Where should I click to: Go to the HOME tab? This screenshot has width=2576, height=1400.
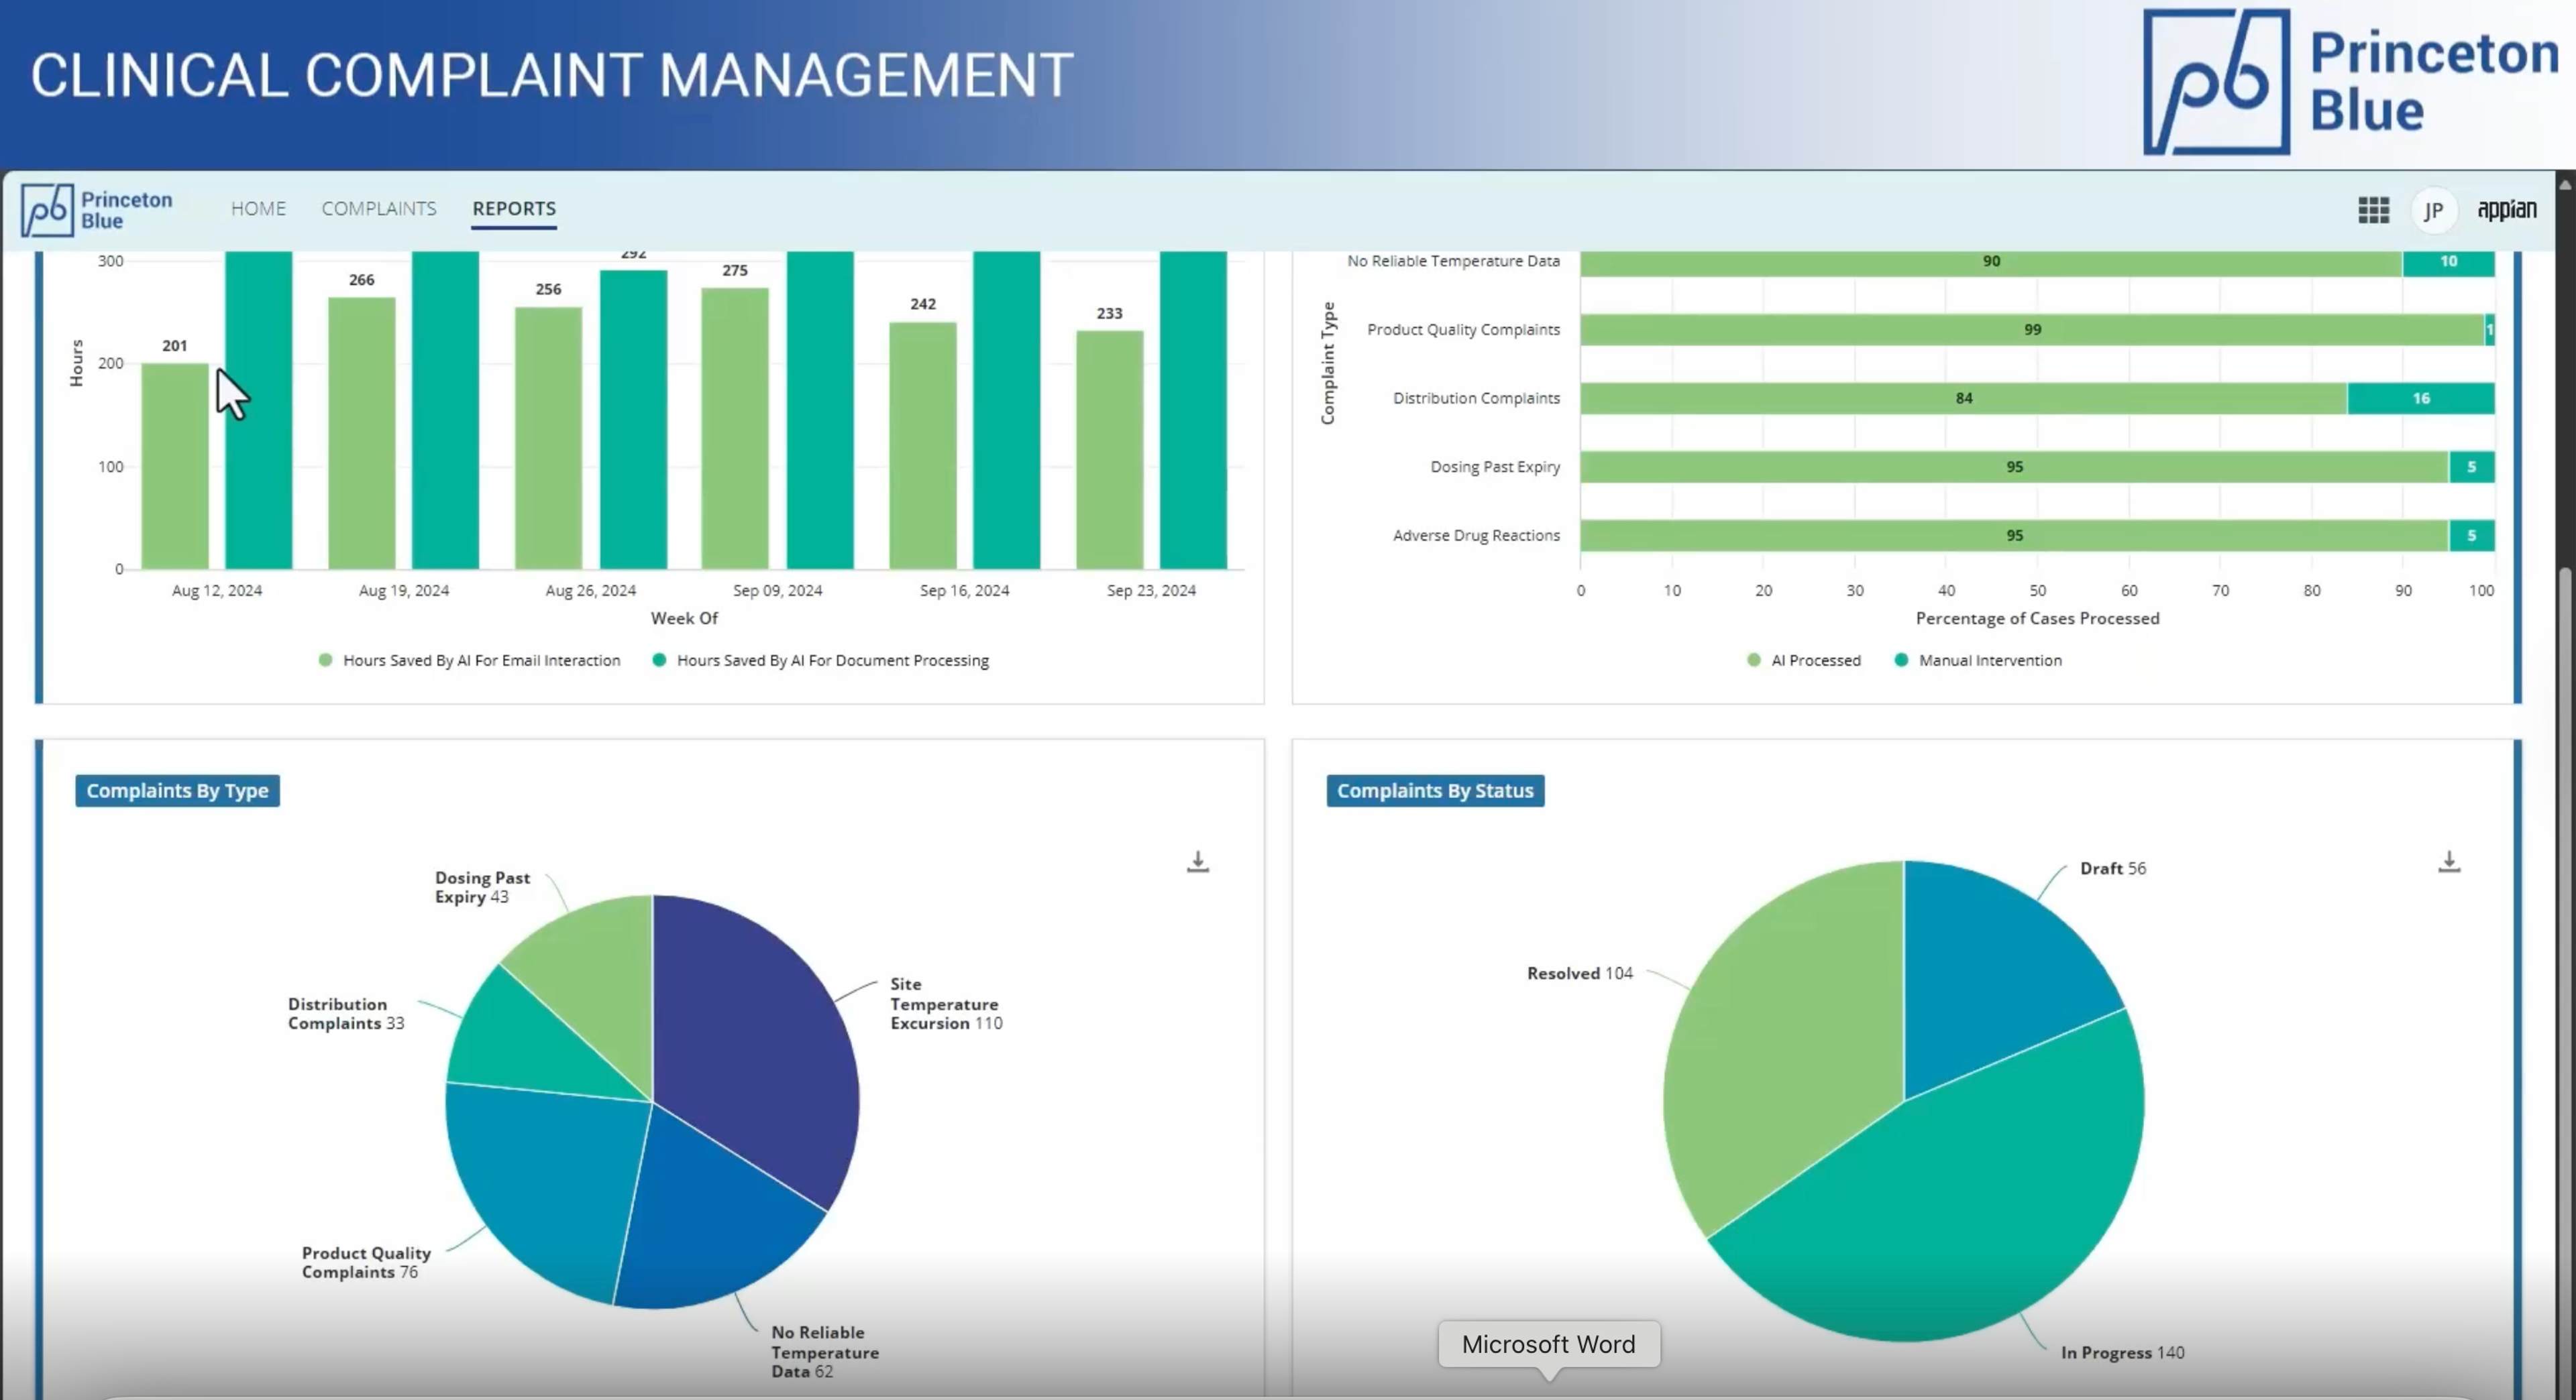click(258, 208)
